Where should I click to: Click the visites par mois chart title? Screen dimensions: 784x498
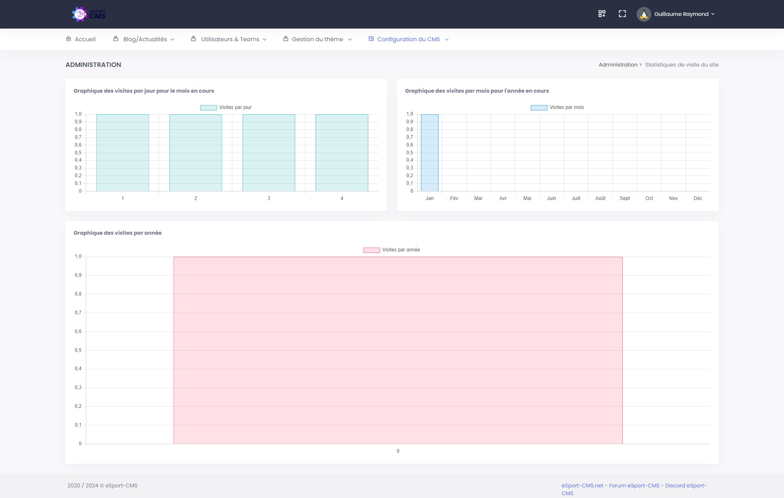click(x=477, y=91)
